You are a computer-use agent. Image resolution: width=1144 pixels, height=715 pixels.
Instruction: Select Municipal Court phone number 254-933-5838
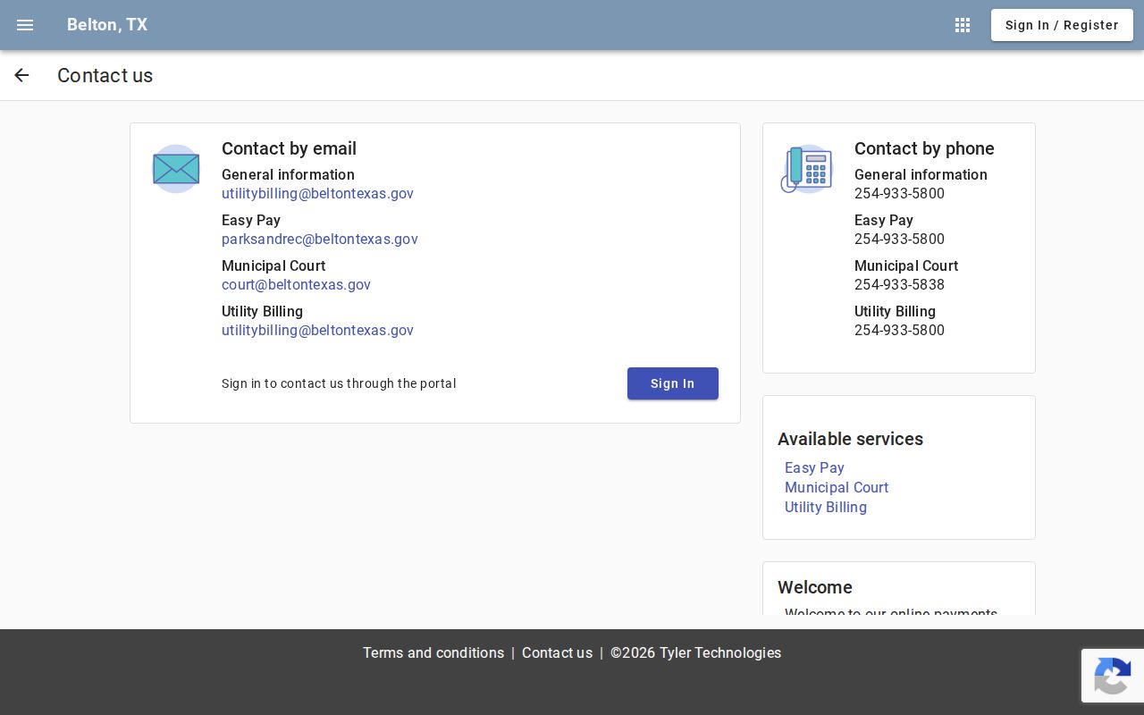(899, 285)
